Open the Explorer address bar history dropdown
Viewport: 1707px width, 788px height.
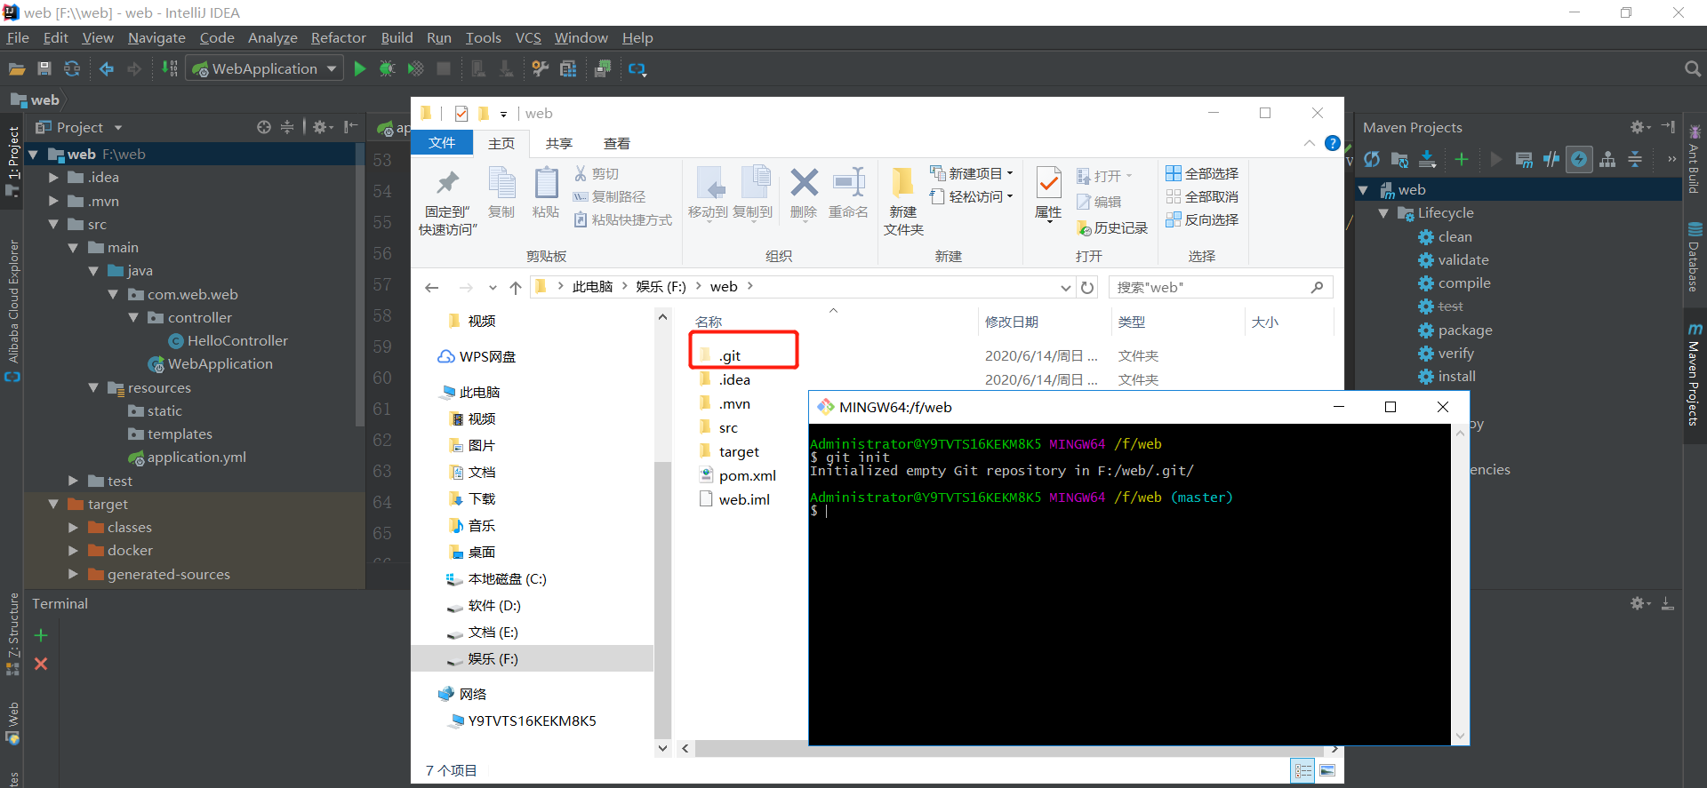click(1066, 287)
